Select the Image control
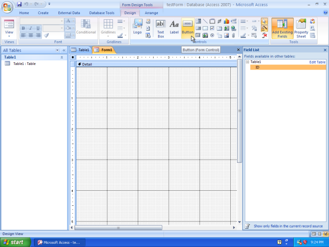 click(226, 36)
